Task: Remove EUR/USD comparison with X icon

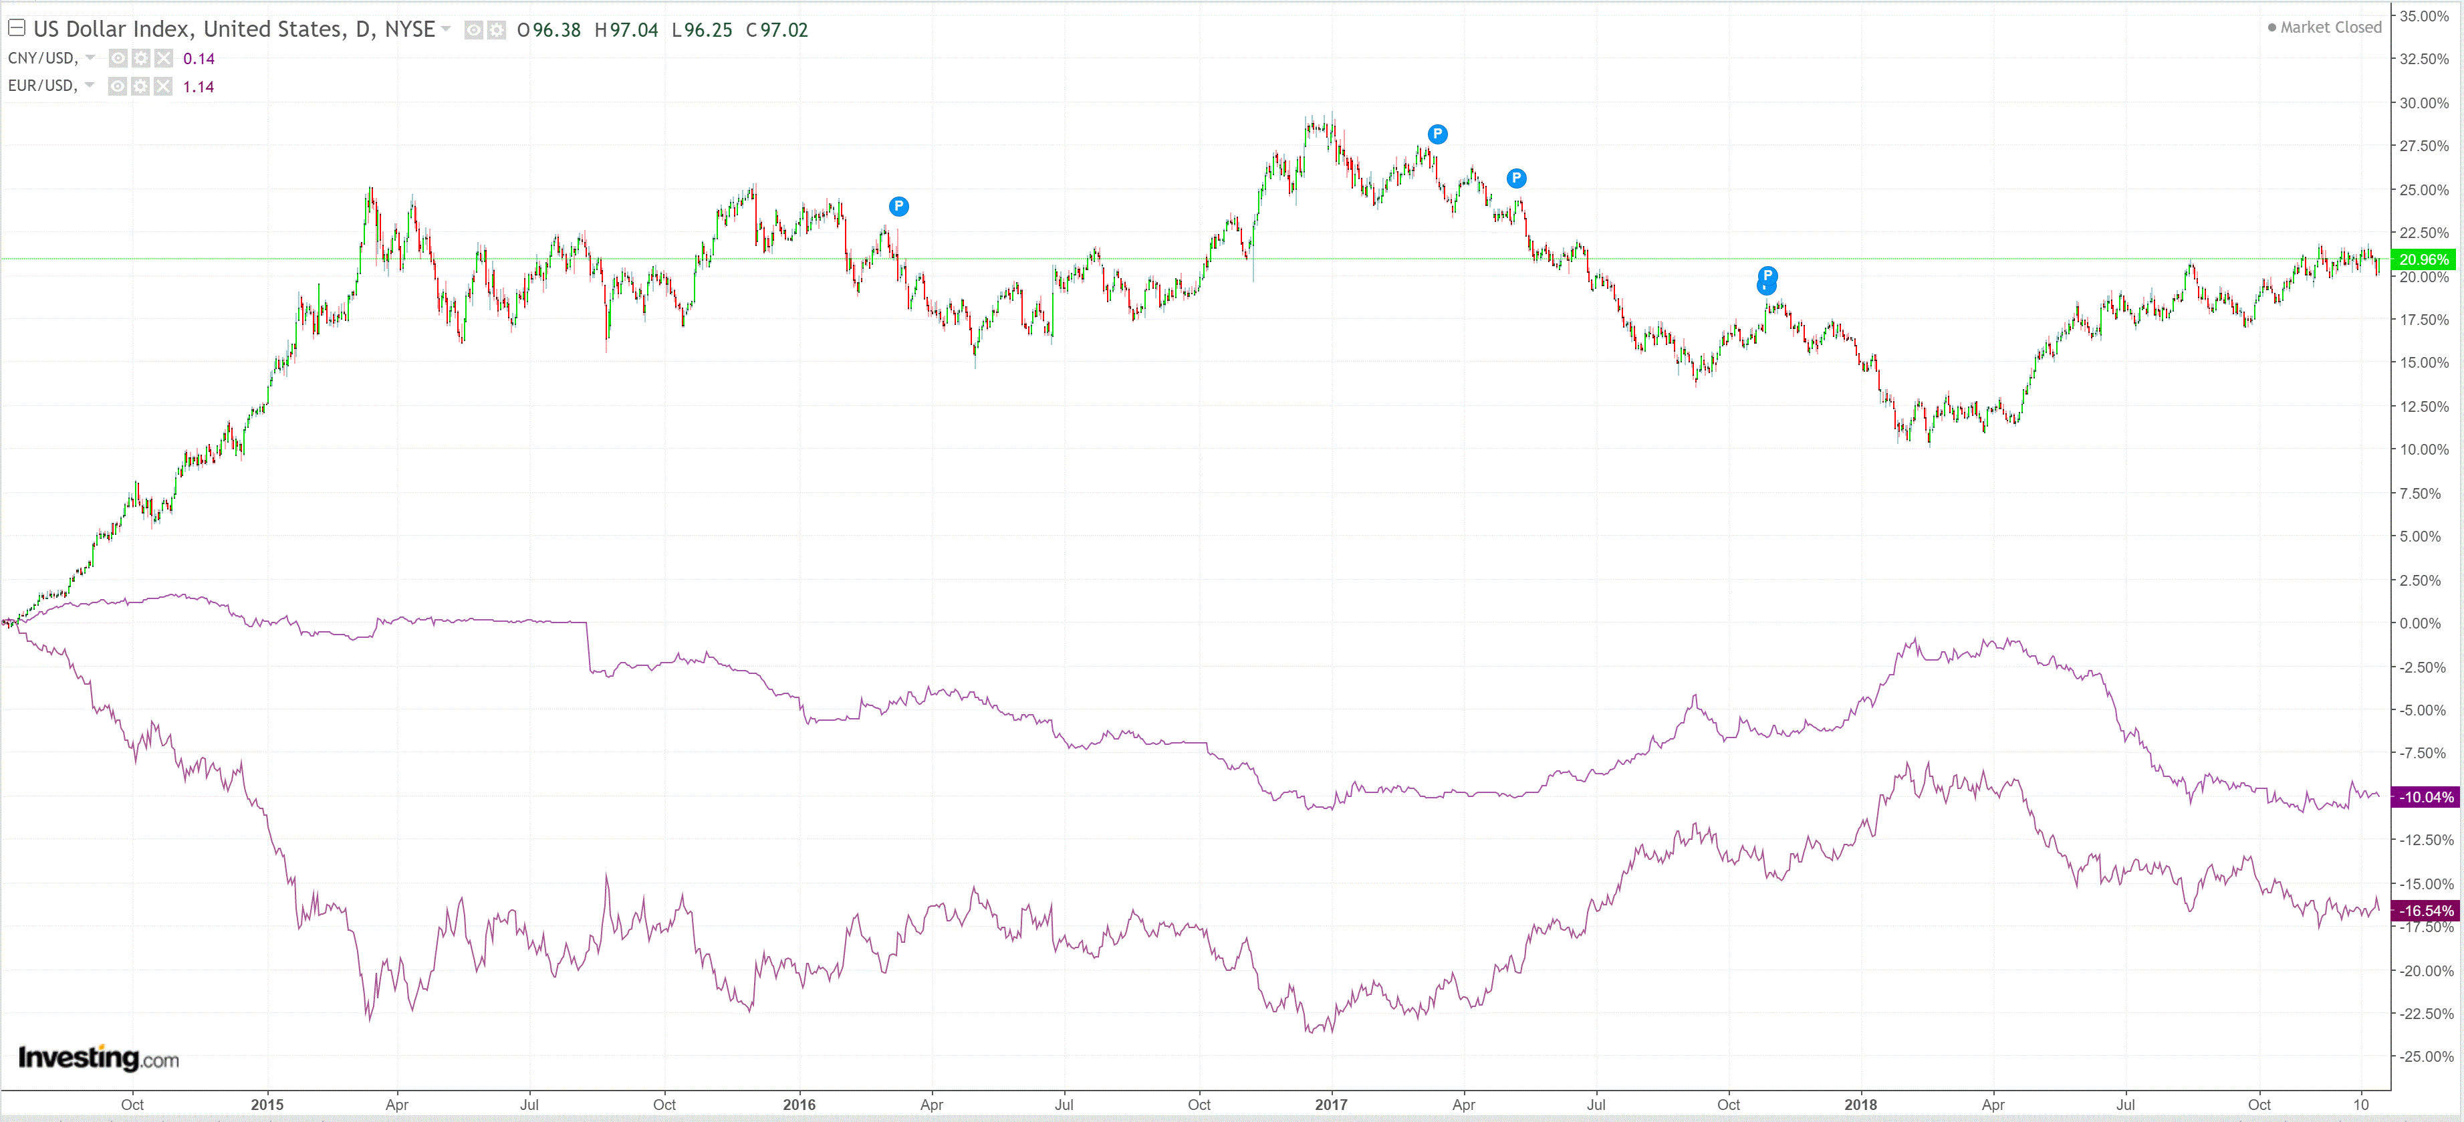Action: (164, 86)
